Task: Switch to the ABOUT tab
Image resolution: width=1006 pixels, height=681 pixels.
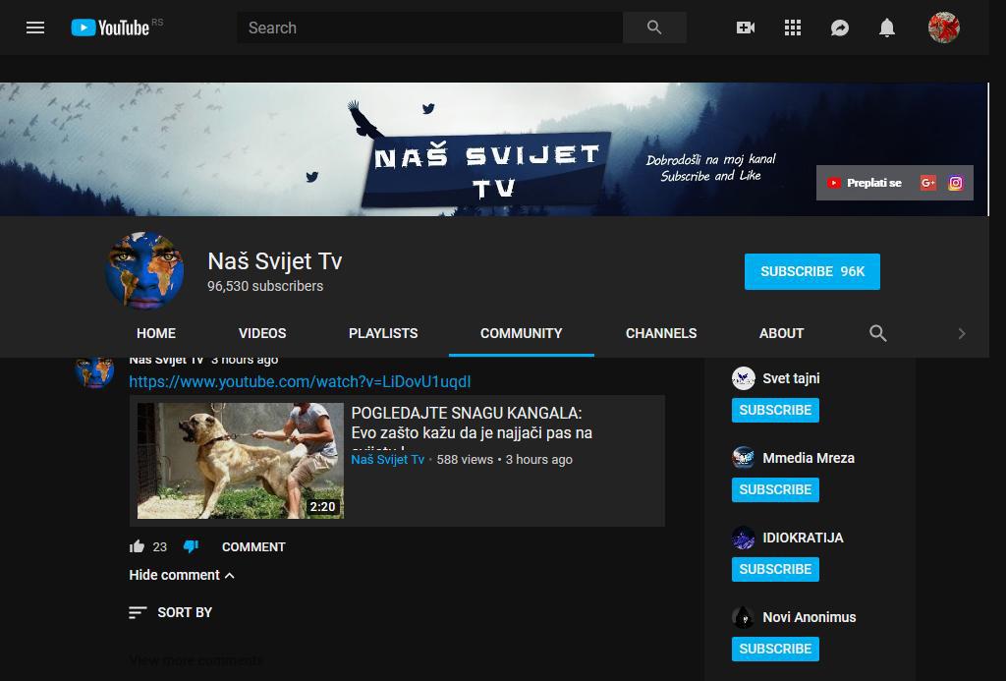Action: 781,333
